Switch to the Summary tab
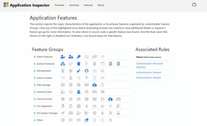 (x=74, y=5)
